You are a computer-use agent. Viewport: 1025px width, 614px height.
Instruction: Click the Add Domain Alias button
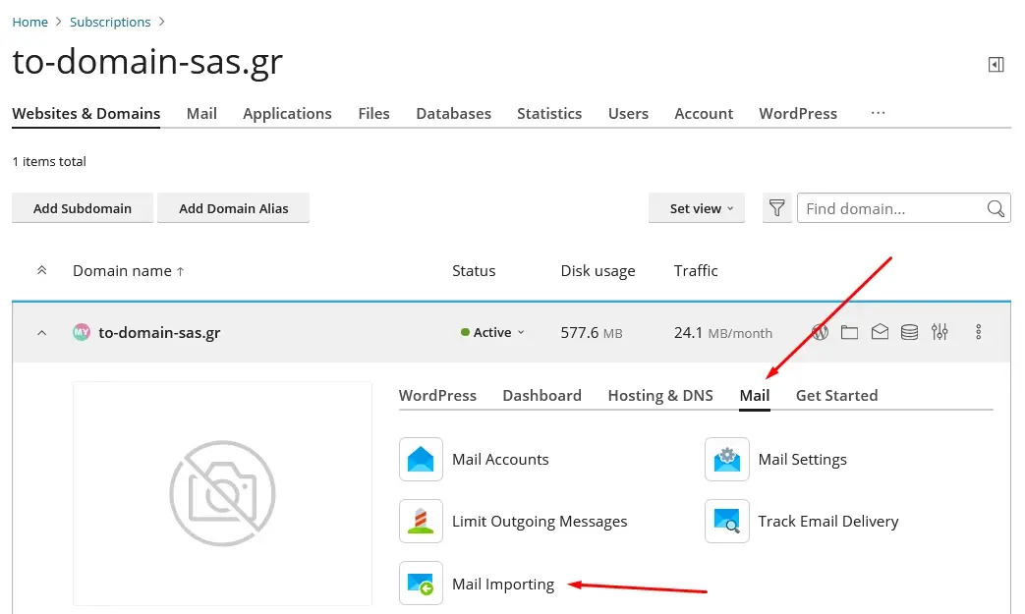(x=233, y=208)
